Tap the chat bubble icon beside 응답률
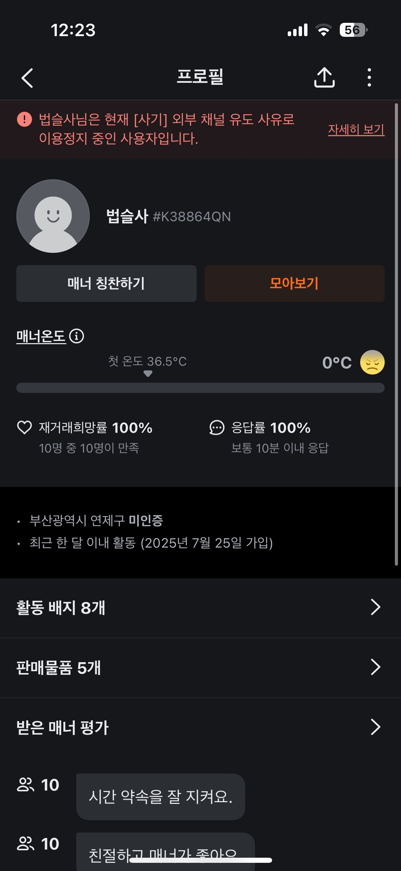The width and height of the screenshot is (401, 871). [x=217, y=427]
